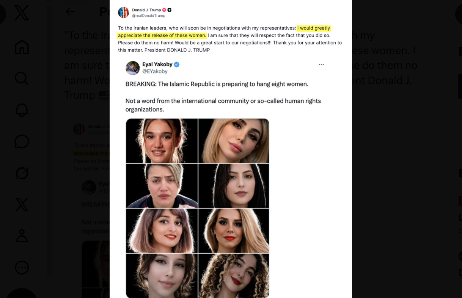Open Notifications bell icon
Screen dimensions: 462x298
pyautogui.click(x=22, y=110)
